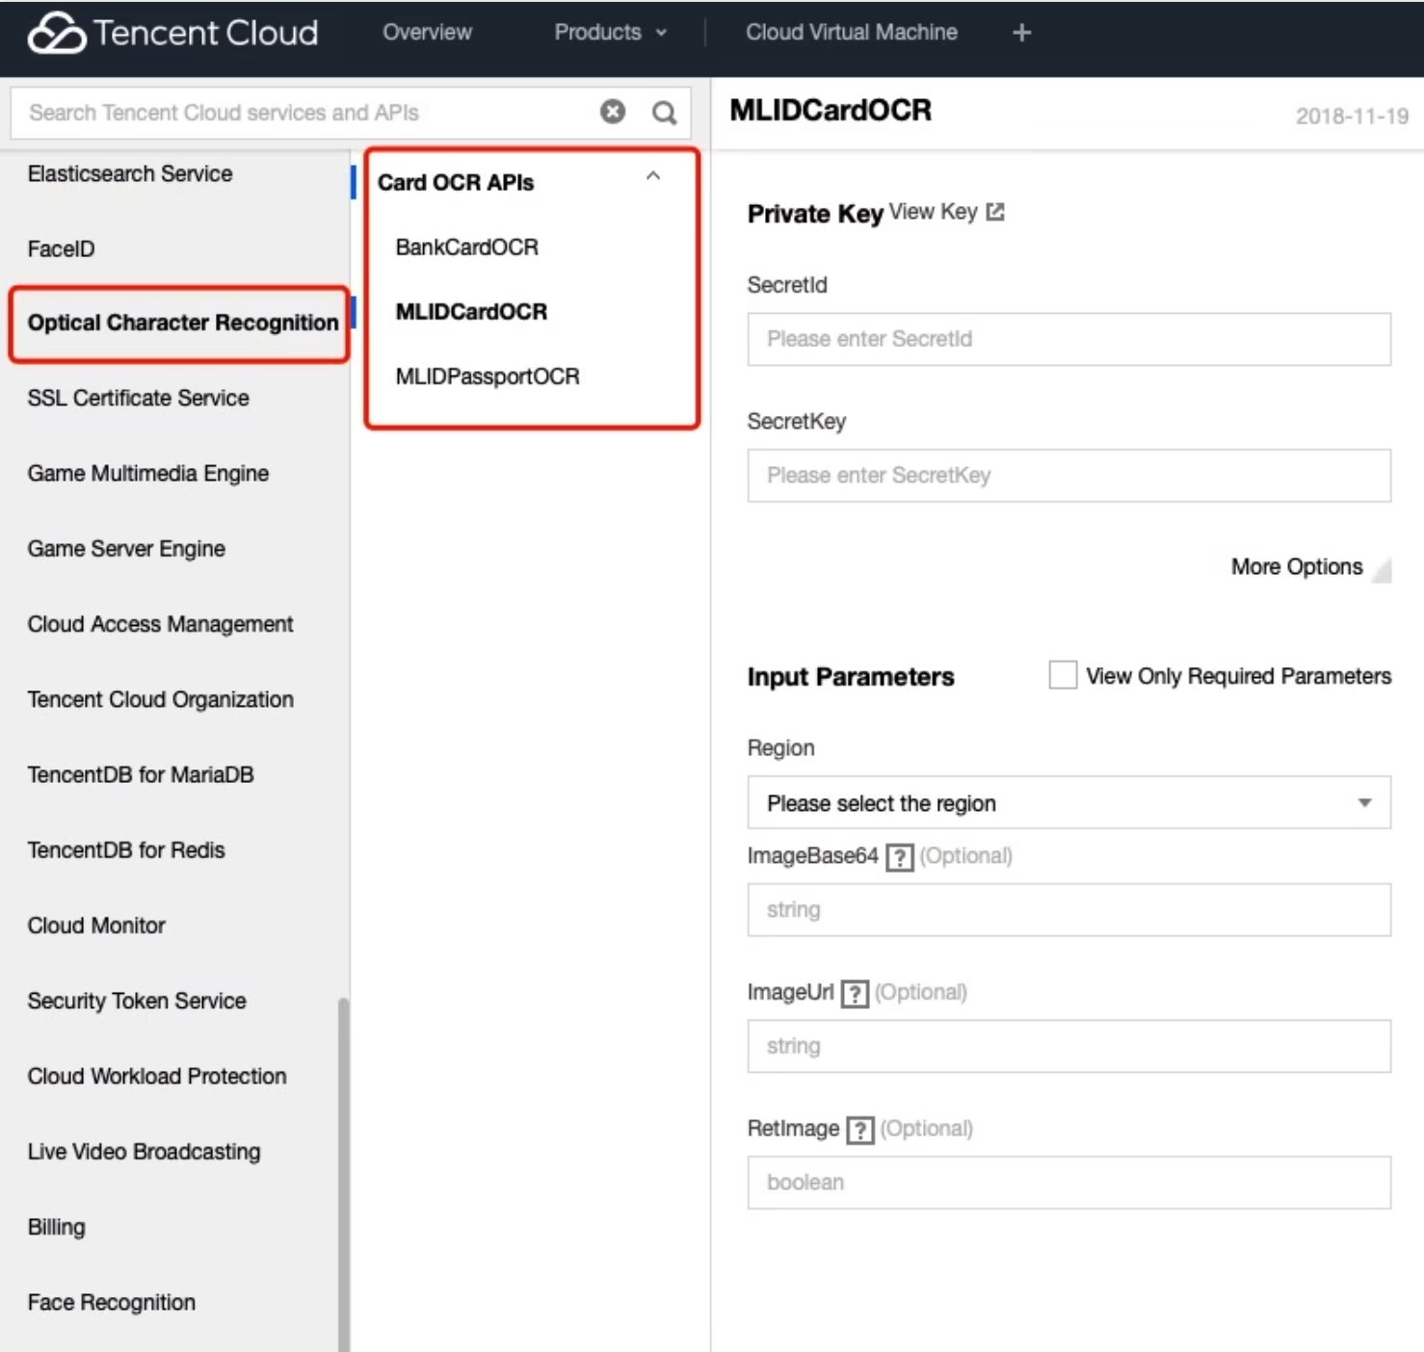Click the magnifier search icon
1424x1352 pixels.
coord(664,113)
